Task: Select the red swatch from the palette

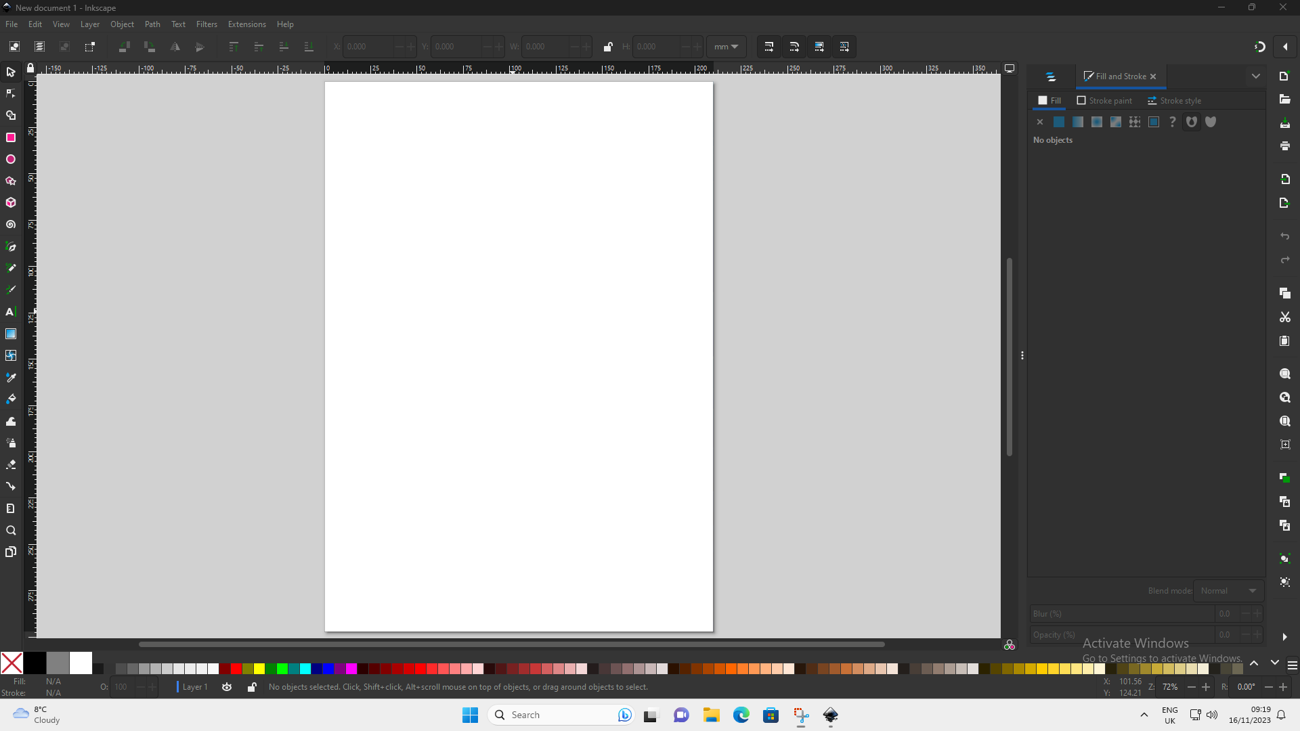Action: (x=236, y=668)
